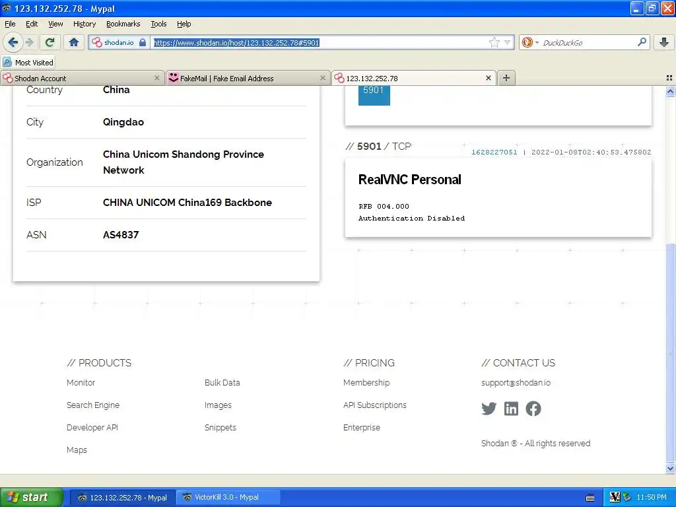Click the support@shodan.io email link
The width and height of the screenshot is (676, 507).
point(516,382)
